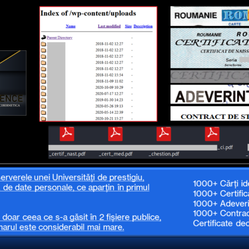This screenshot has width=249, height=249.
Task: Open the _ci.pdf PDF icon
Action: (212, 134)
